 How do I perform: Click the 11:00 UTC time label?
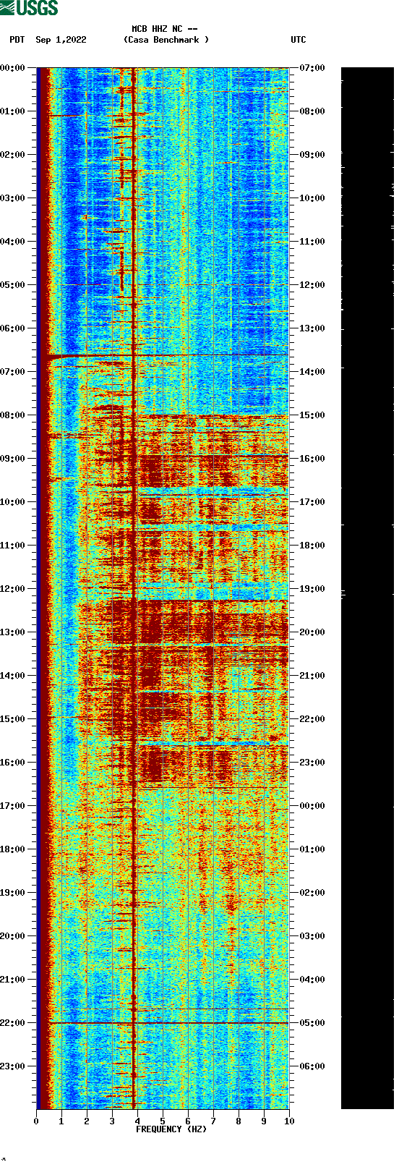pyautogui.click(x=312, y=242)
